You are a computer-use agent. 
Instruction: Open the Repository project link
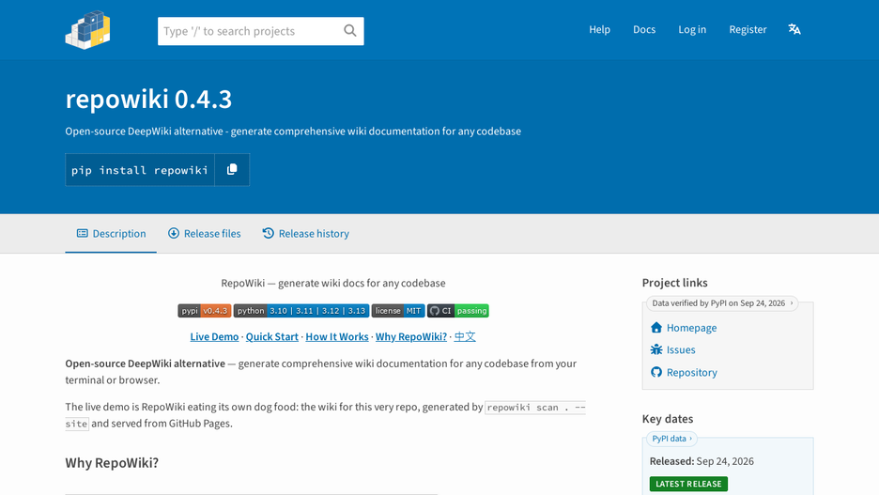click(x=691, y=372)
